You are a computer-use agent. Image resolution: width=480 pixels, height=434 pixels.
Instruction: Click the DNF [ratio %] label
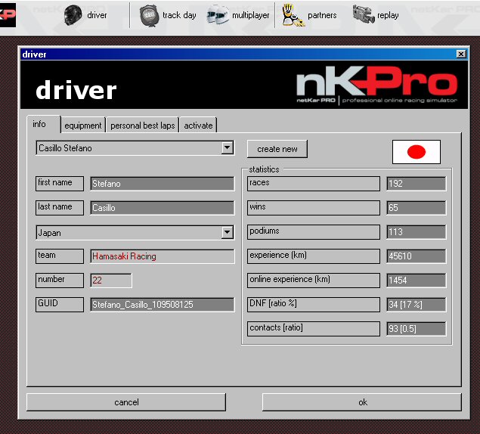(x=314, y=305)
